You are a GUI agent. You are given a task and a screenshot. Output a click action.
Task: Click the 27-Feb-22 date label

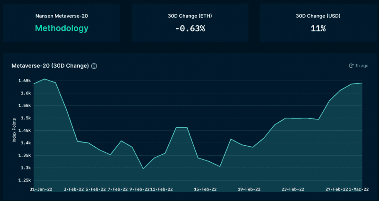pos(337,189)
